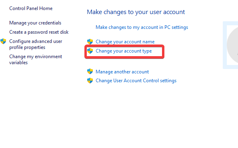Click the Make changes to your user account heading
Viewport: 238px width, 148px height.
pos(136,12)
